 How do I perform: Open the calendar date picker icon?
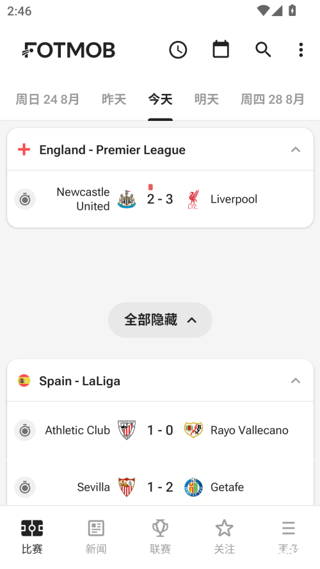[x=221, y=49]
